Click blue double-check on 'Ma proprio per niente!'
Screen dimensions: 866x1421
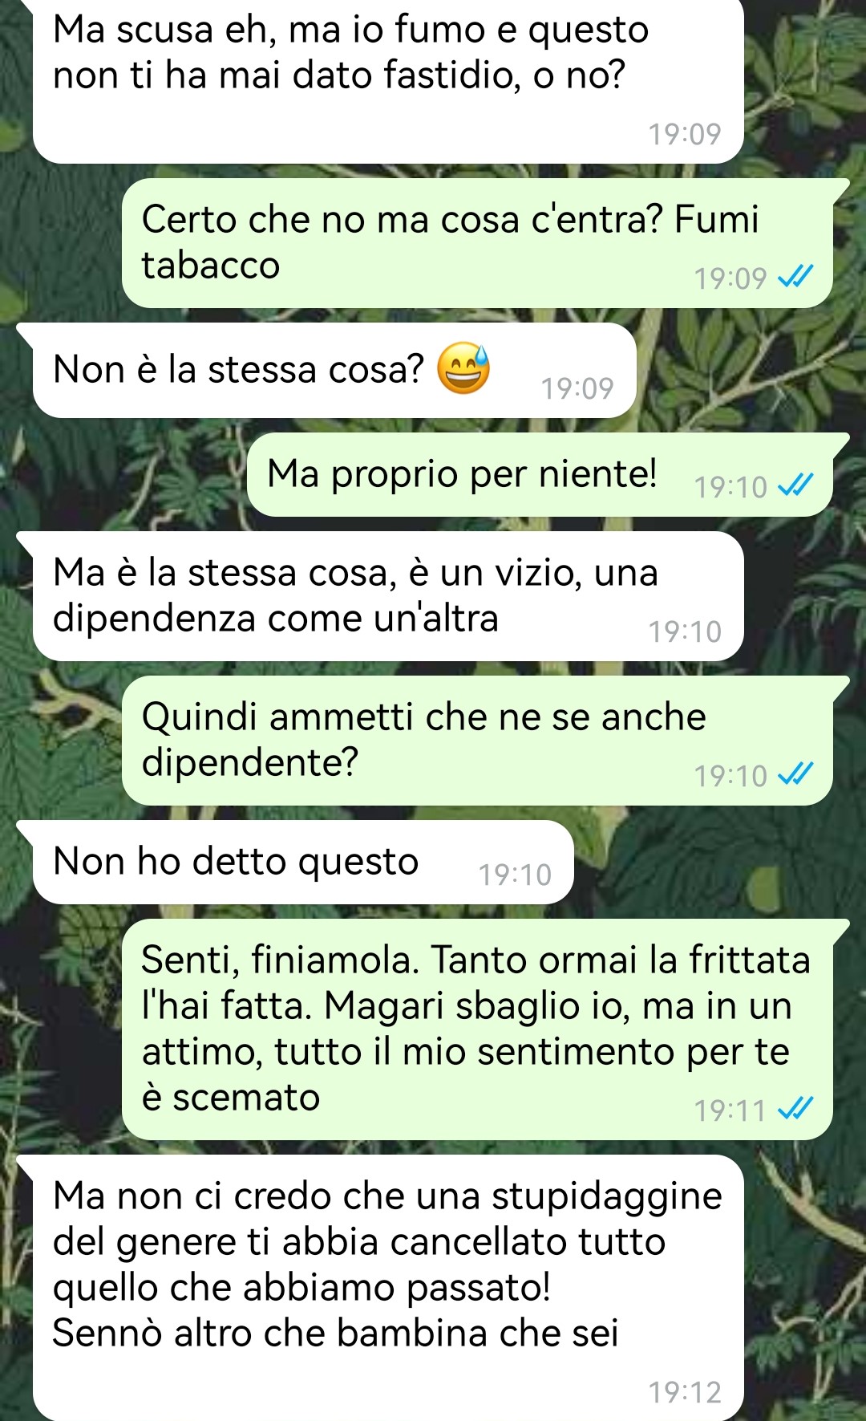pos(796,485)
